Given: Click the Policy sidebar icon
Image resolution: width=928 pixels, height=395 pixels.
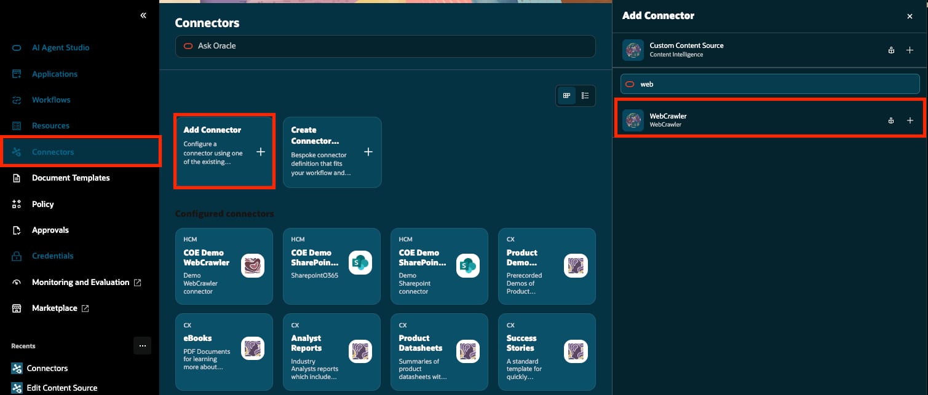Looking at the screenshot, I should 17,204.
